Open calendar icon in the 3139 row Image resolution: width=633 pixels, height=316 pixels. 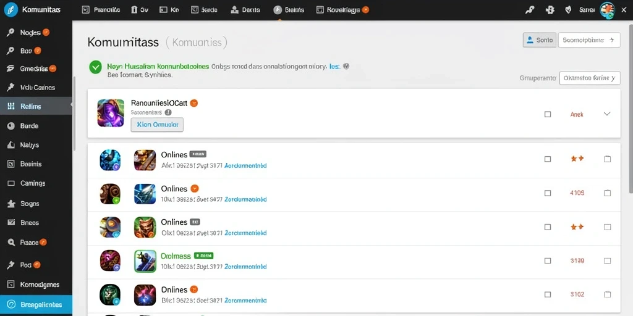607,261
